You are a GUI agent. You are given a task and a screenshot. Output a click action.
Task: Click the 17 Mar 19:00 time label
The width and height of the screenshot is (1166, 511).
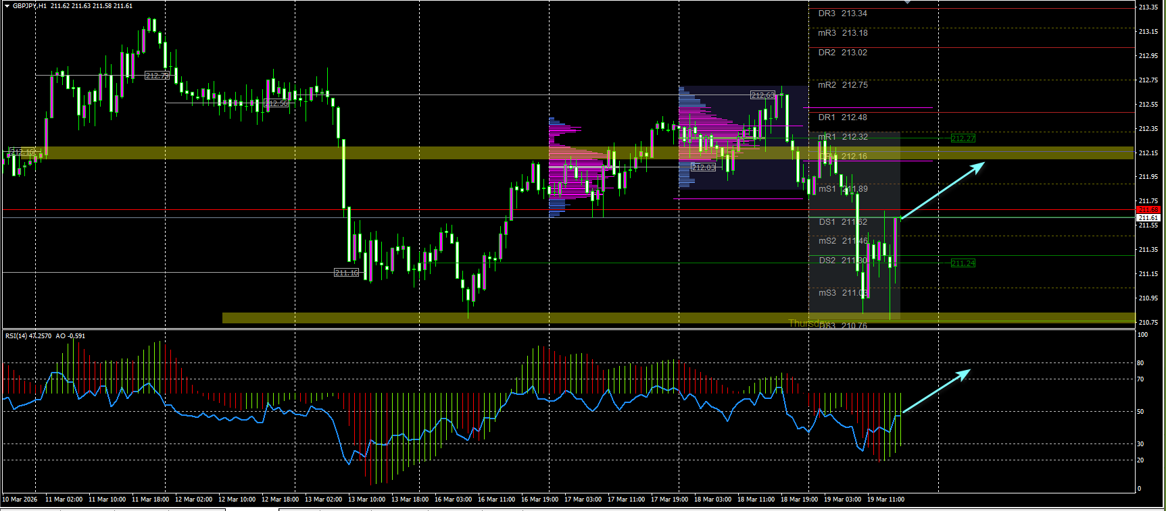669,500
